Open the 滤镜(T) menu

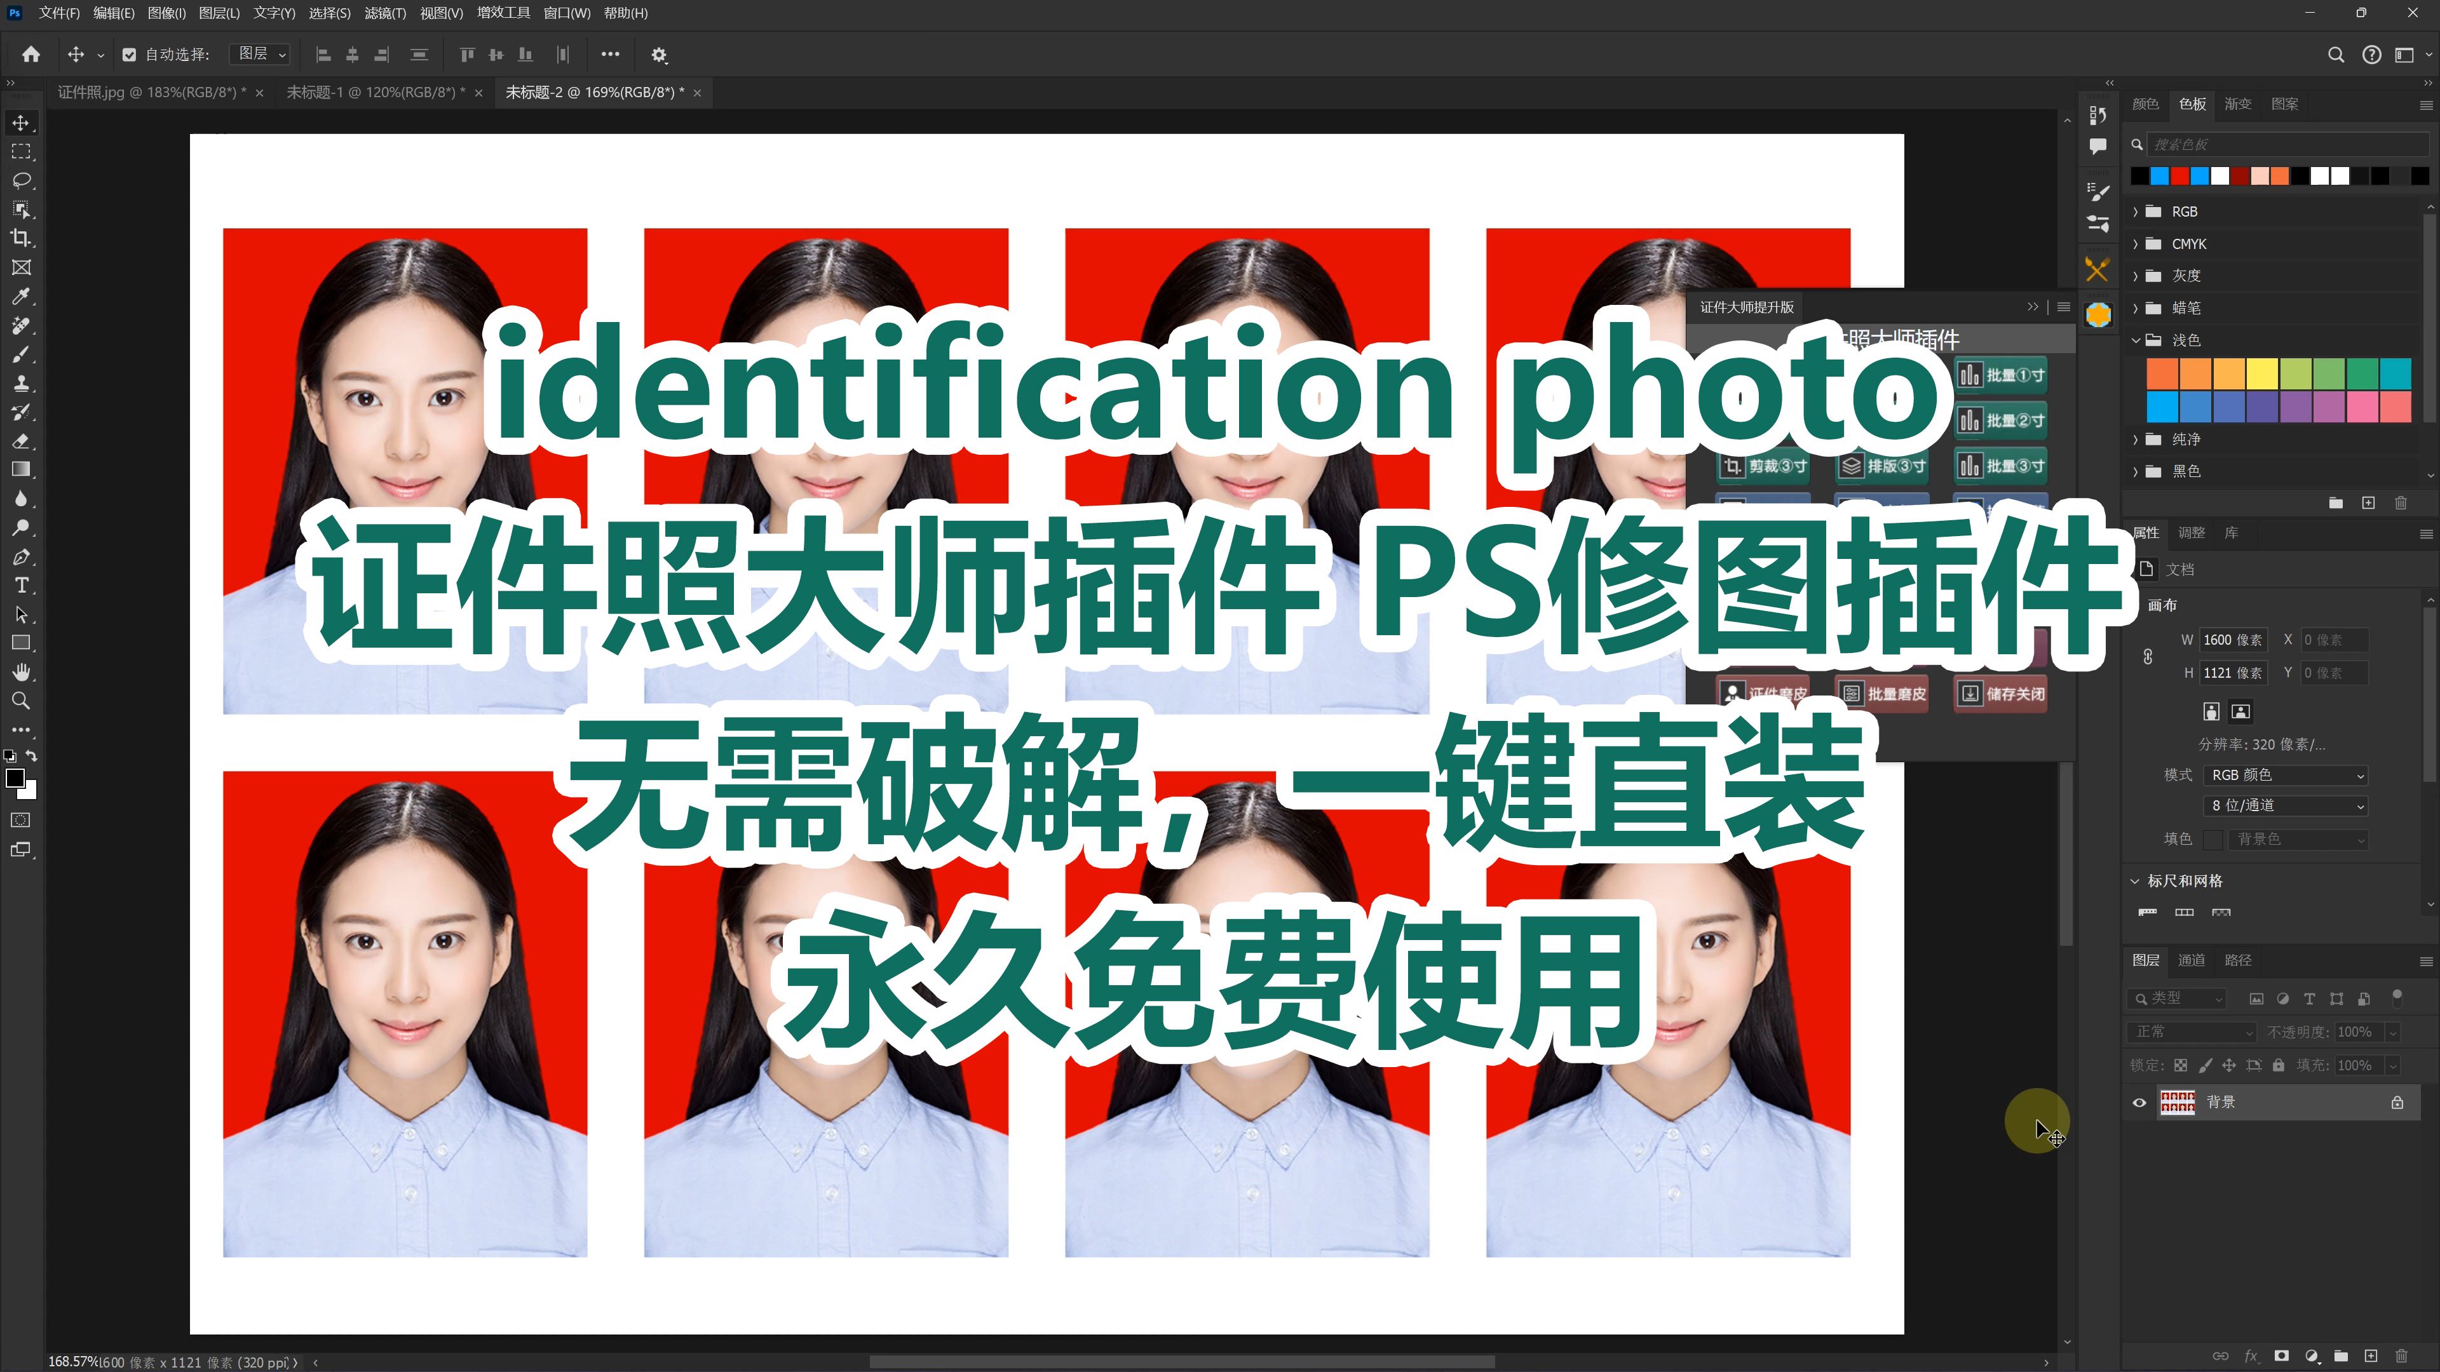click(x=384, y=13)
